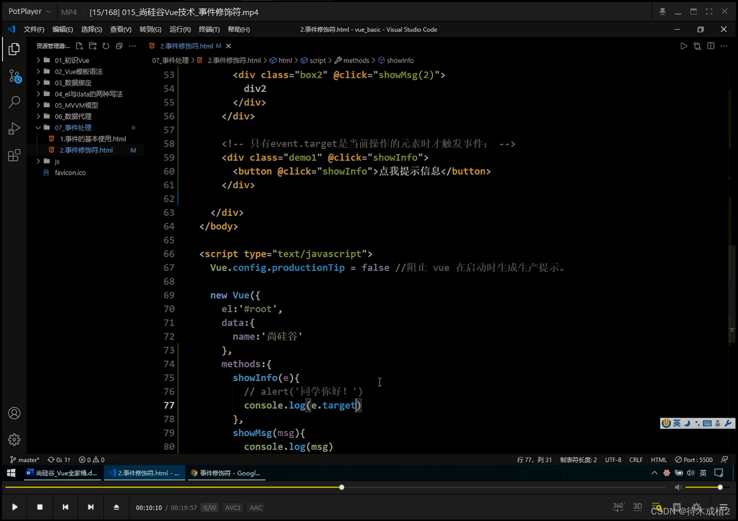Click the eject/open file button in PotPlayer

pyautogui.click(x=116, y=507)
